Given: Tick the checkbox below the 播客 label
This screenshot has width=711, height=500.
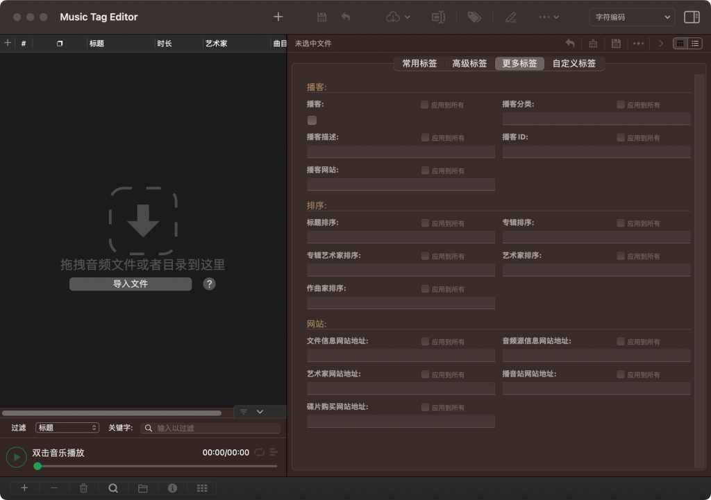Looking at the screenshot, I should pyautogui.click(x=312, y=120).
